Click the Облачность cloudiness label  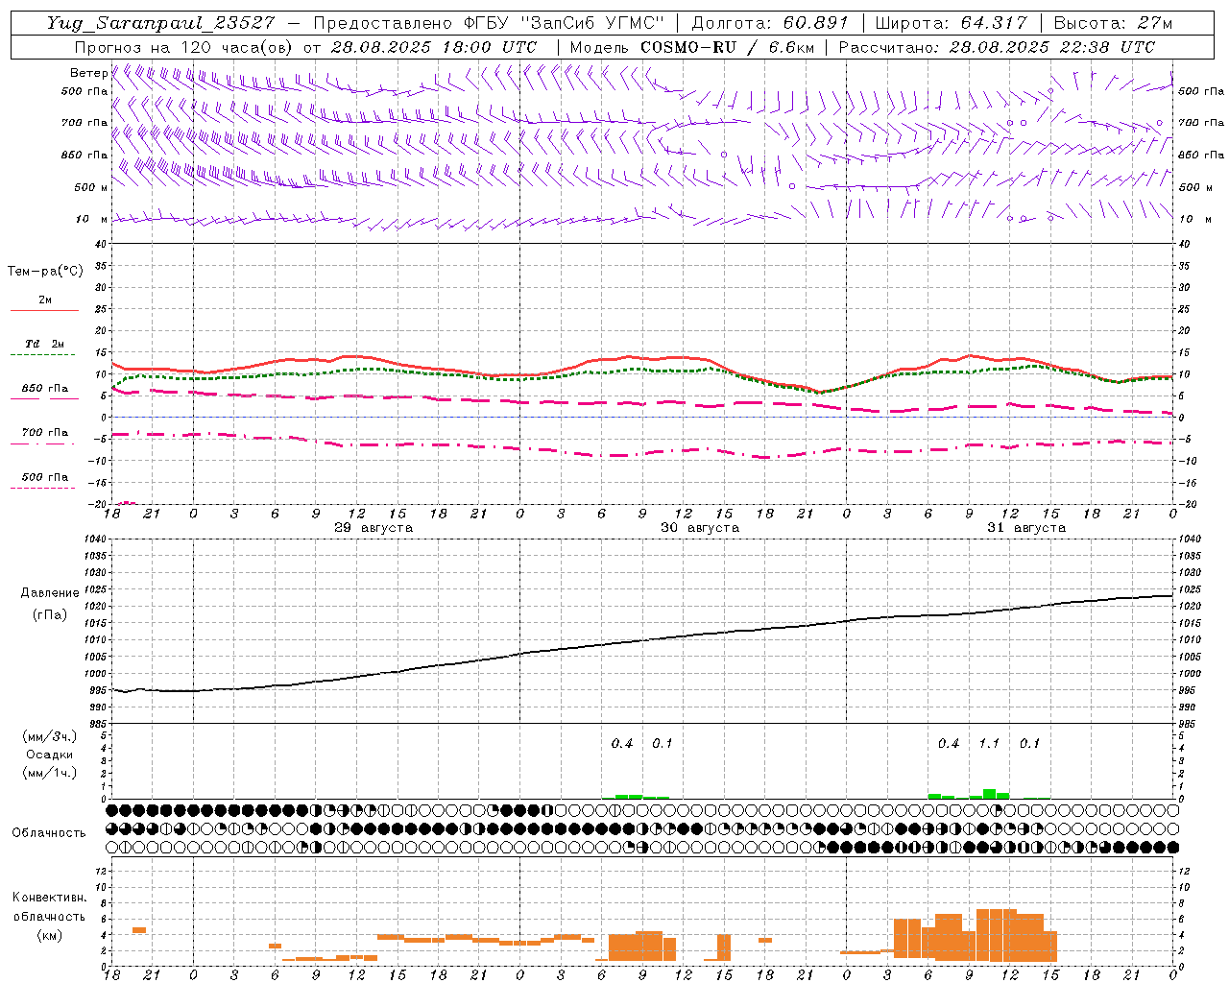[x=49, y=832]
